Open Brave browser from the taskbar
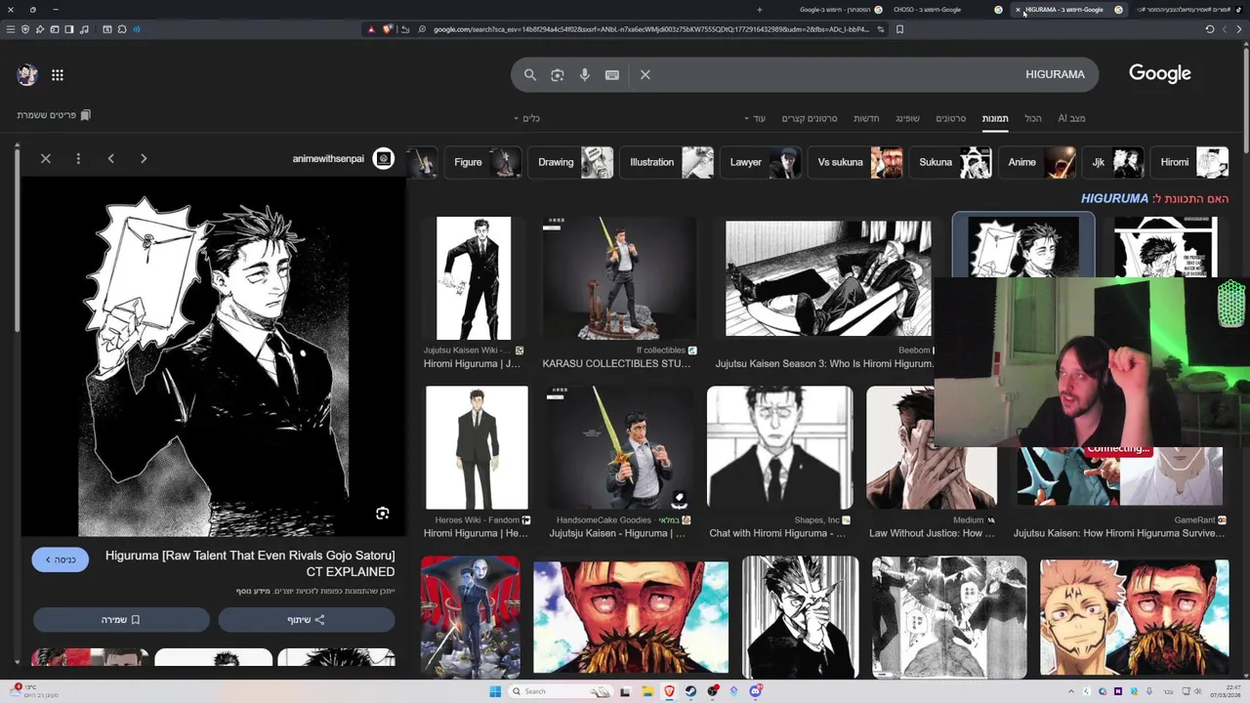This screenshot has height=703, width=1250. [x=670, y=691]
